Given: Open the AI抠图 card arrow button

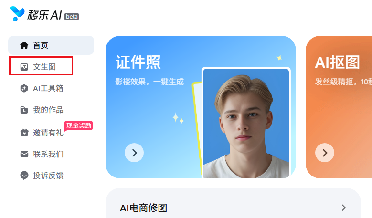Looking at the screenshot, I should 325,153.
